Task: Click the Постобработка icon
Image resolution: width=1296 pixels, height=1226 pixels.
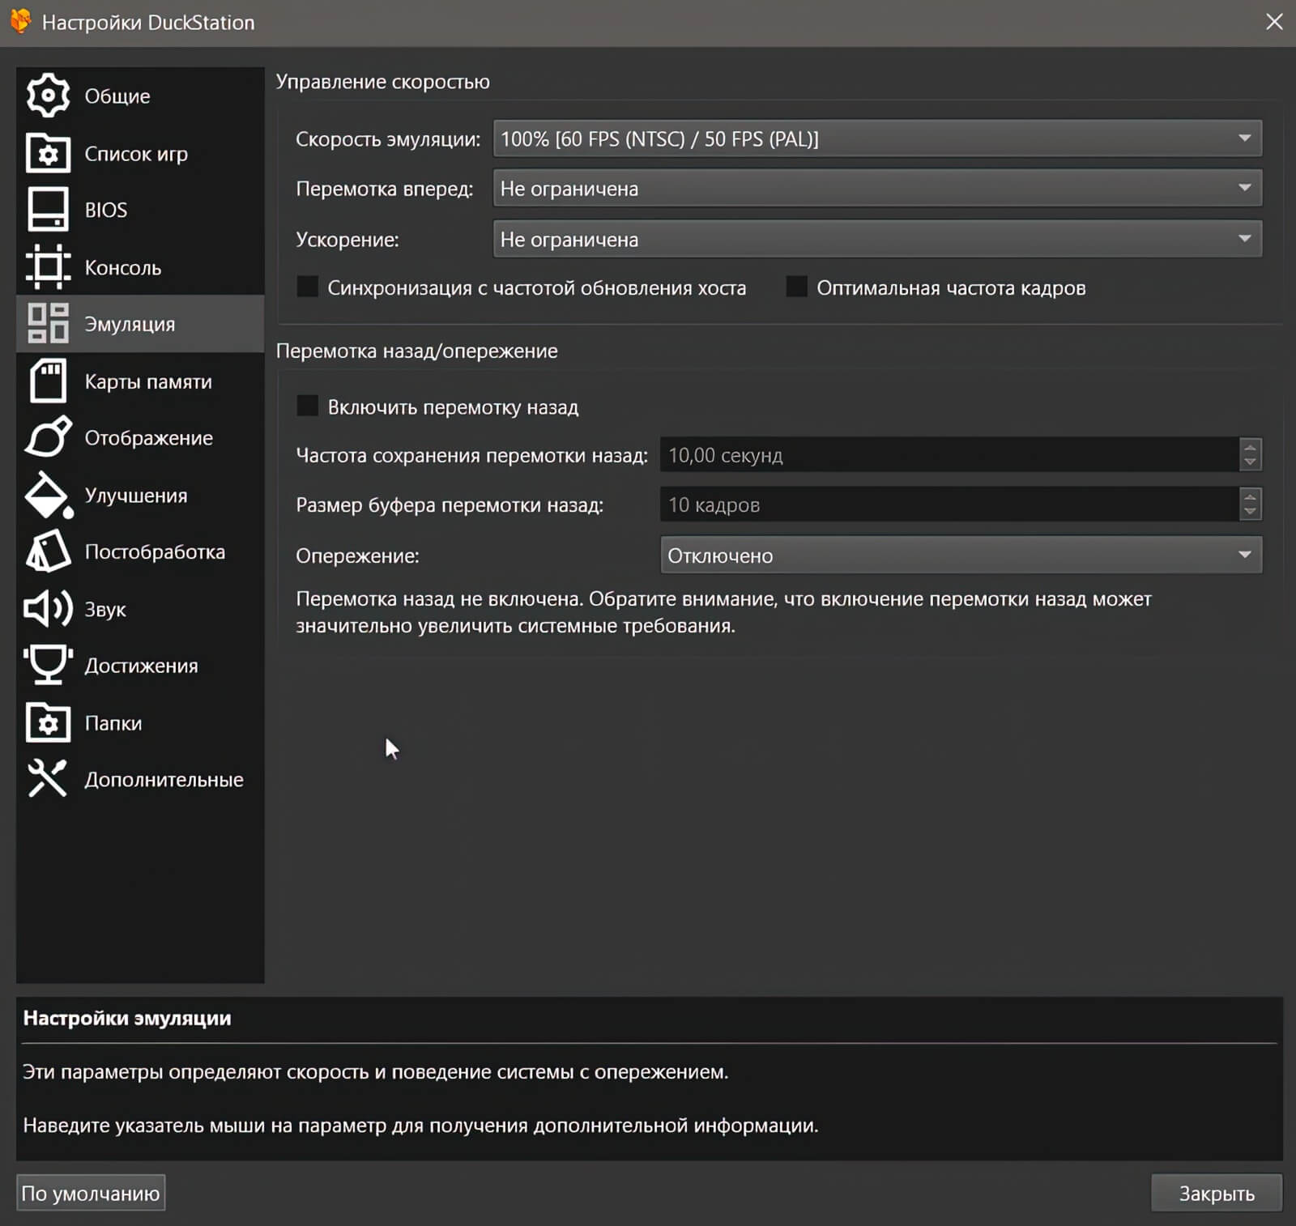Action: [x=48, y=551]
